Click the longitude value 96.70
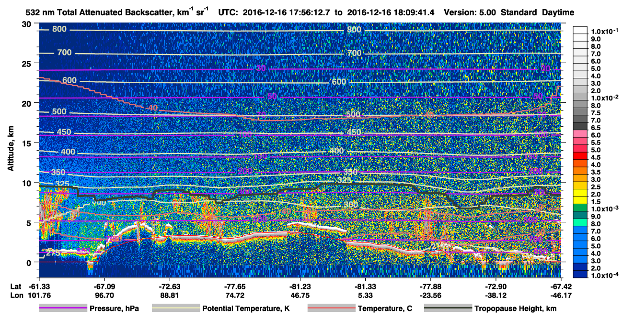 click(104, 295)
